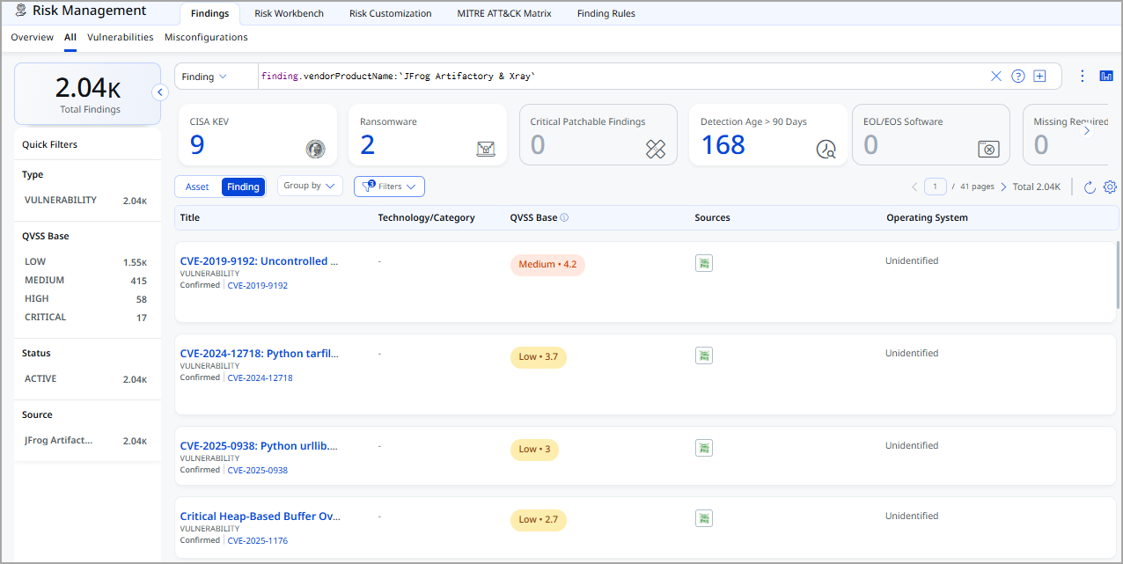Open table settings gear icon

(x=1110, y=187)
